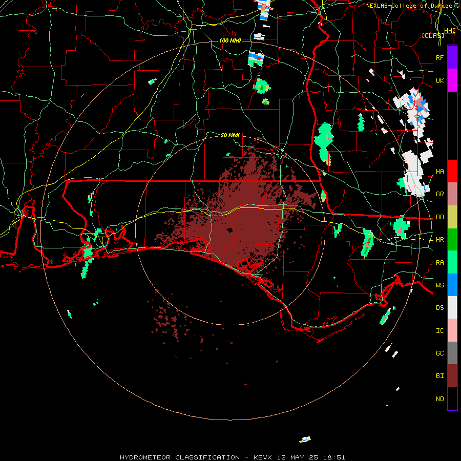Click the "HA" legend label
The image size is (461, 461).
[x=440, y=171]
